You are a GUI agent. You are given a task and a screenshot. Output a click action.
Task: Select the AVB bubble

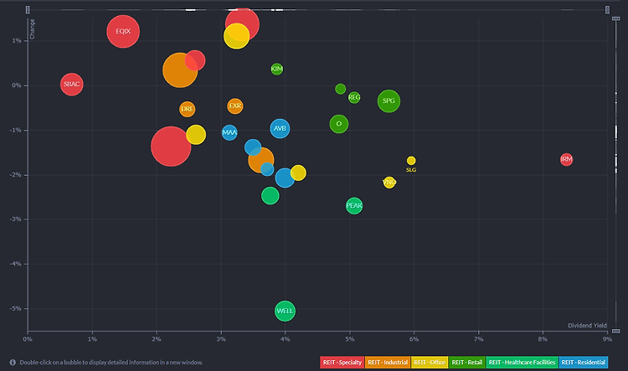[x=280, y=129]
